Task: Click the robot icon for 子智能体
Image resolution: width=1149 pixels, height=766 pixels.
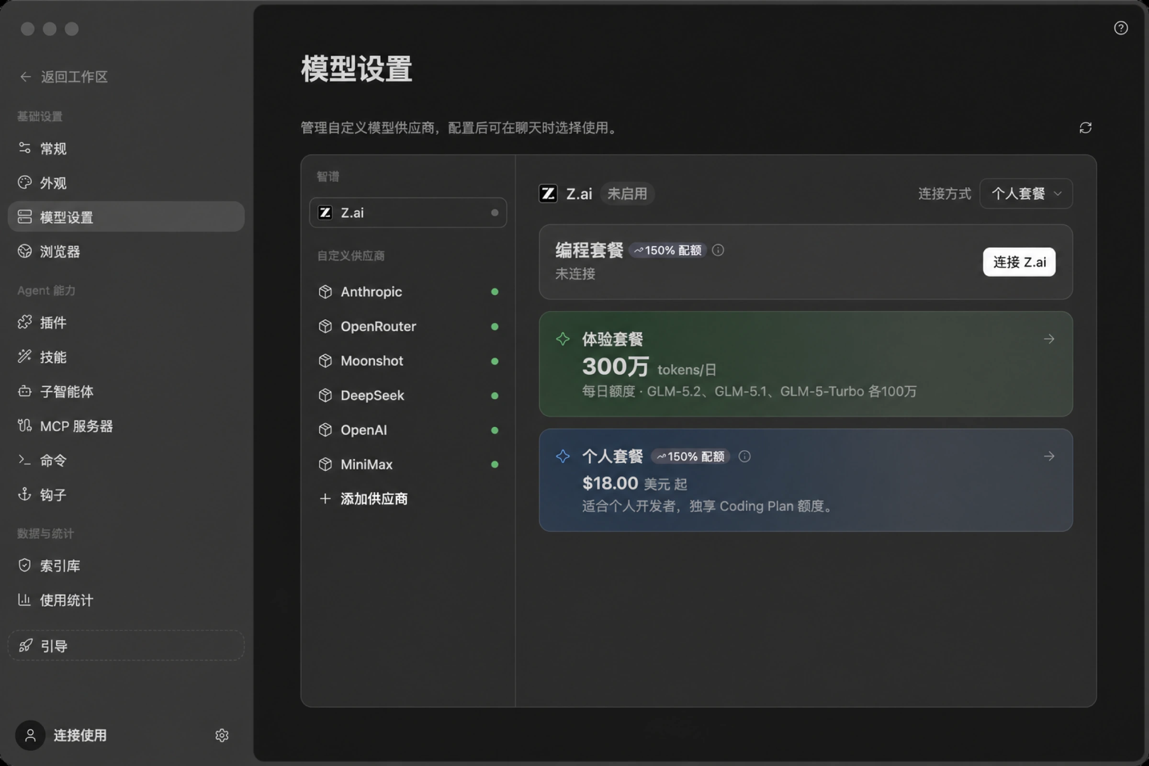Action: pyautogui.click(x=24, y=391)
